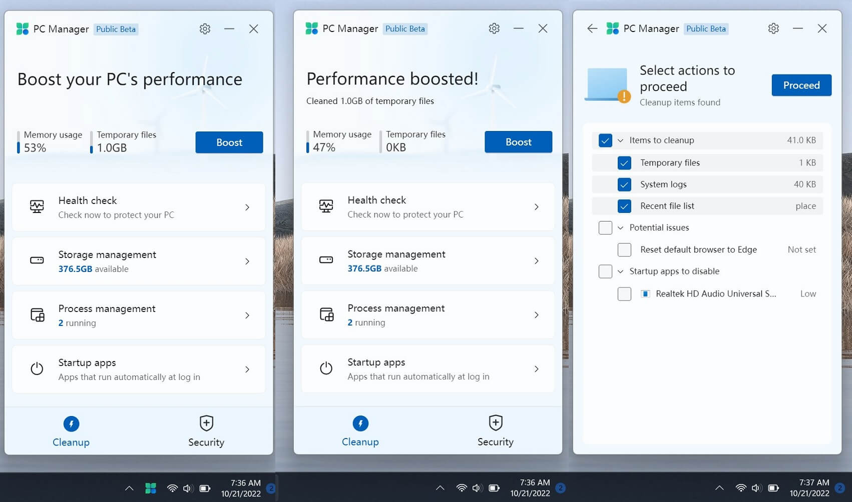Open Wi-Fi icon in left taskbar
This screenshot has width=852, height=502.
pos(172,488)
